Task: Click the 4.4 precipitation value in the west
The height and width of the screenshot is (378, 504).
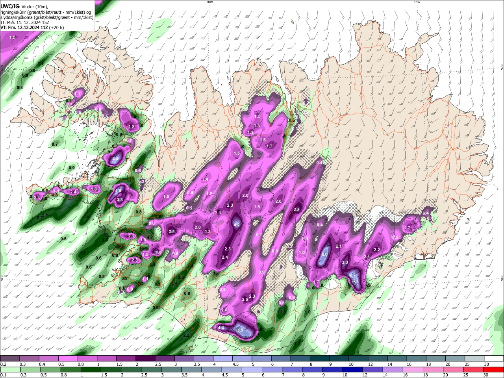Action: (115, 159)
